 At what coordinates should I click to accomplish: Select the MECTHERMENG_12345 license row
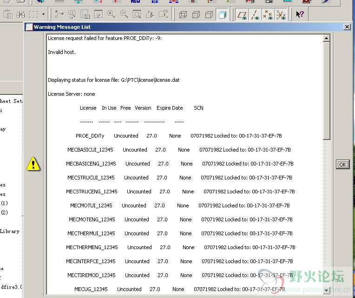pos(181,247)
